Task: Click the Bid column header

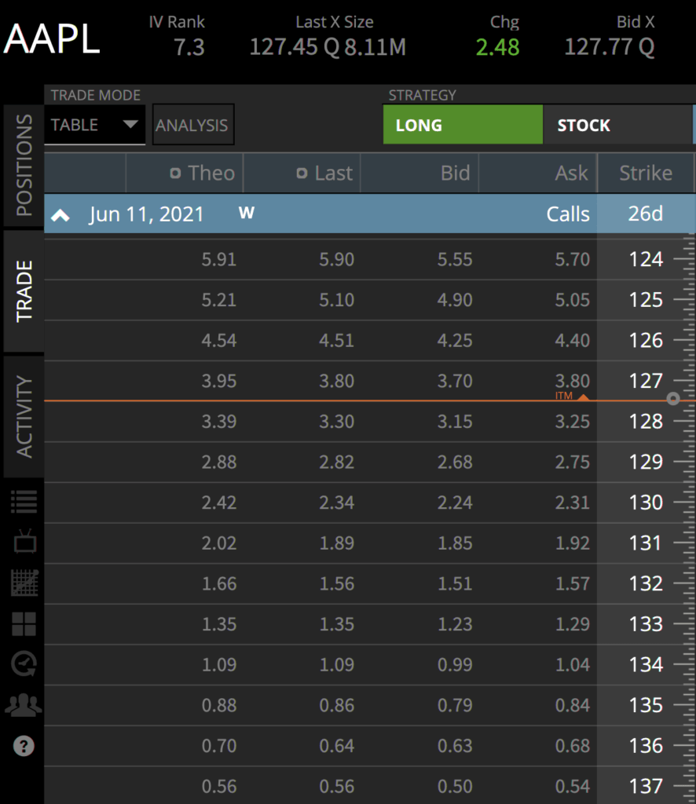Action: (455, 174)
